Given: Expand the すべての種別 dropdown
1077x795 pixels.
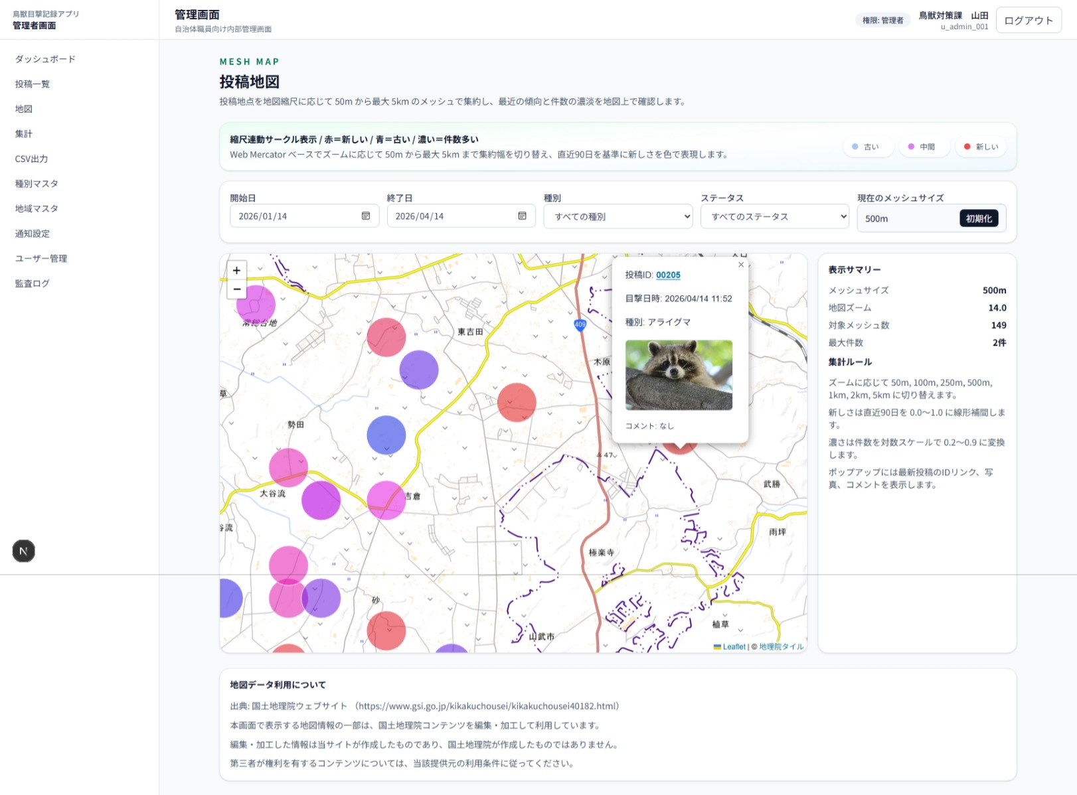Looking at the screenshot, I should [618, 216].
